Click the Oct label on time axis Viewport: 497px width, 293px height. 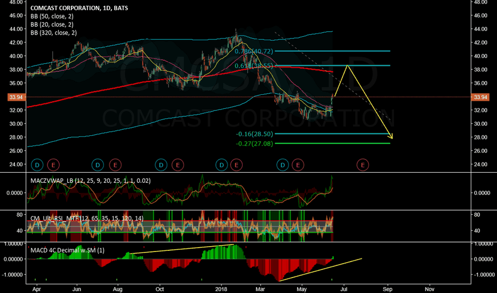point(160,289)
